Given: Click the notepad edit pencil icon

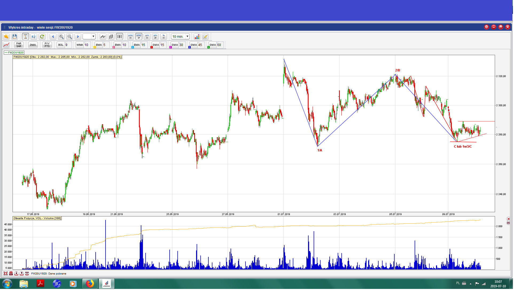Looking at the screenshot, I should pos(205,37).
